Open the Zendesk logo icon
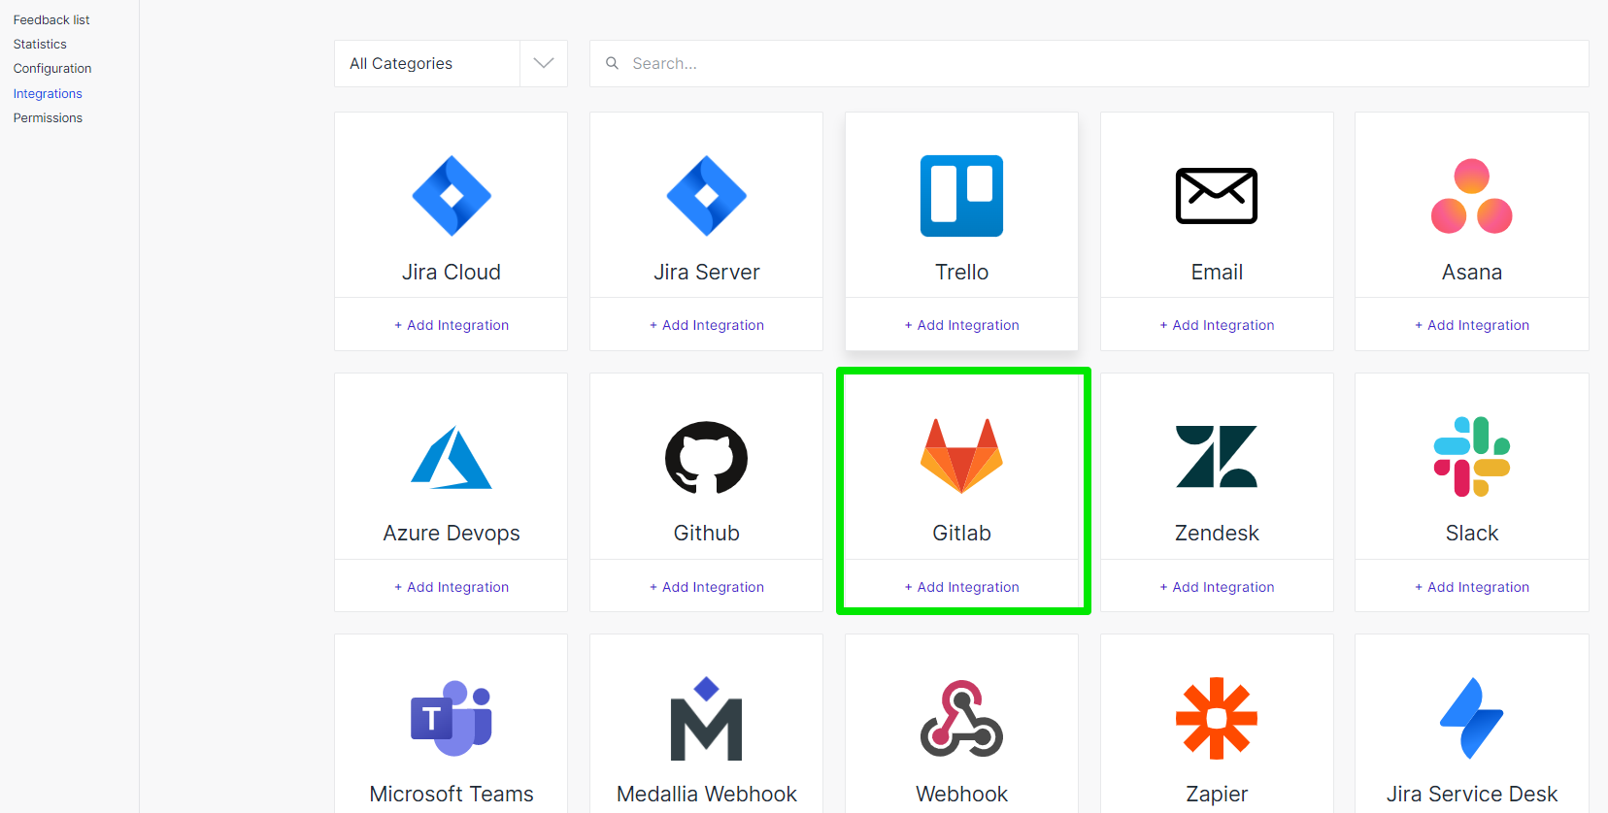Image resolution: width=1608 pixels, height=813 pixels. pyautogui.click(x=1217, y=457)
